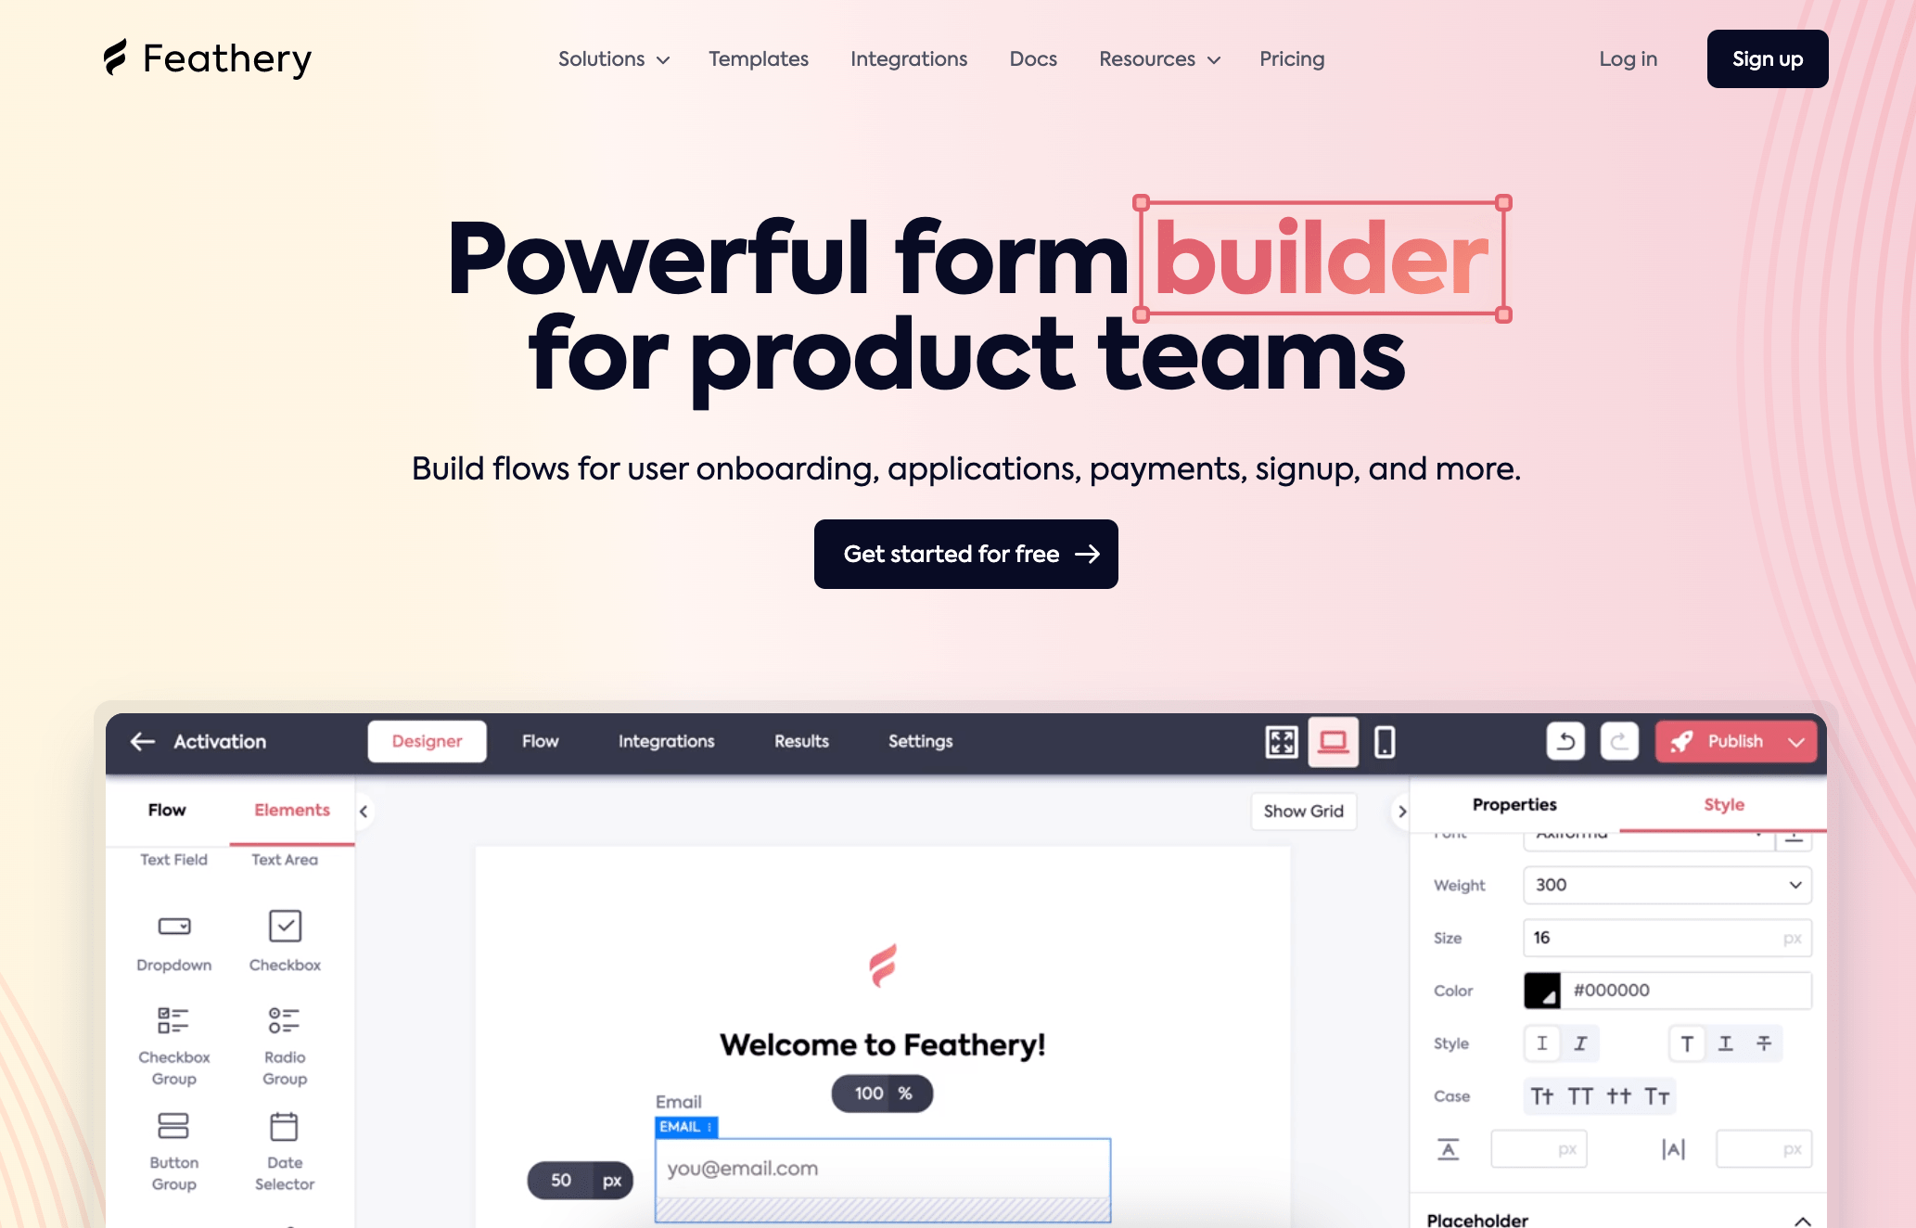Viewport: 1916px width, 1228px height.
Task: Click the mobile preview icon
Action: click(x=1381, y=742)
